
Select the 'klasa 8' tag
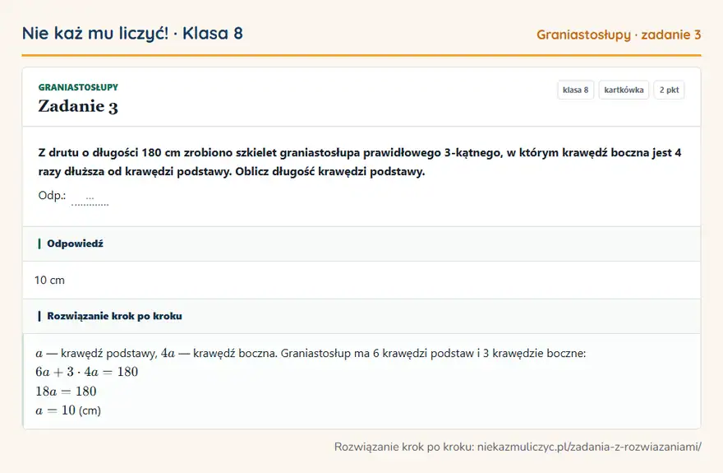[575, 90]
